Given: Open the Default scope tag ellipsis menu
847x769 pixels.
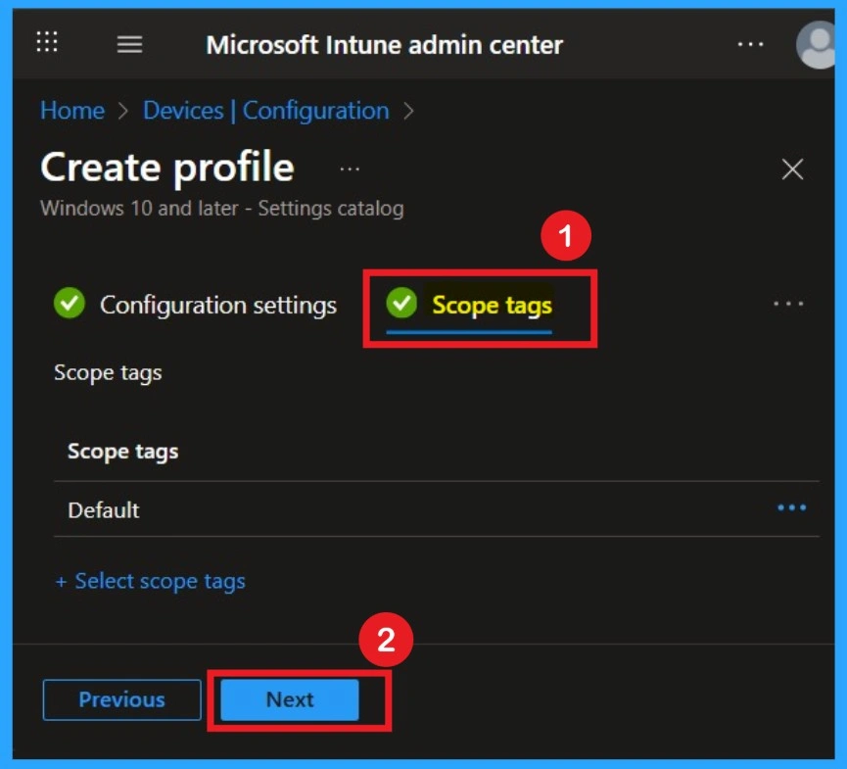Looking at the screenshot, I should (791, 507).
